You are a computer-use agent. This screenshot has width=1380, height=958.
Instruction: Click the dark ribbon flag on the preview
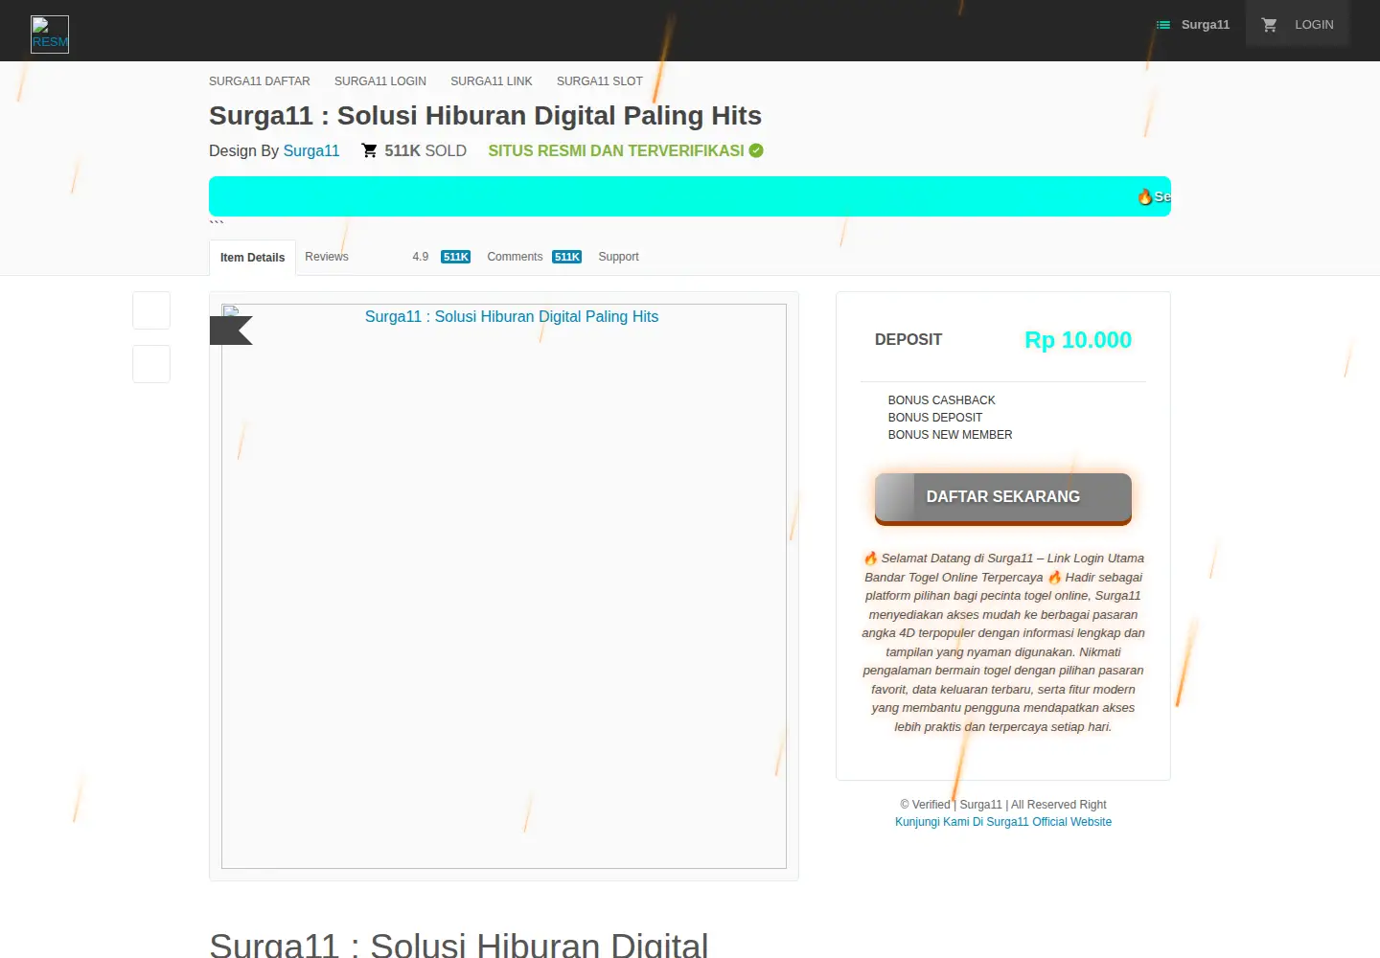click(x=231, y=331)
